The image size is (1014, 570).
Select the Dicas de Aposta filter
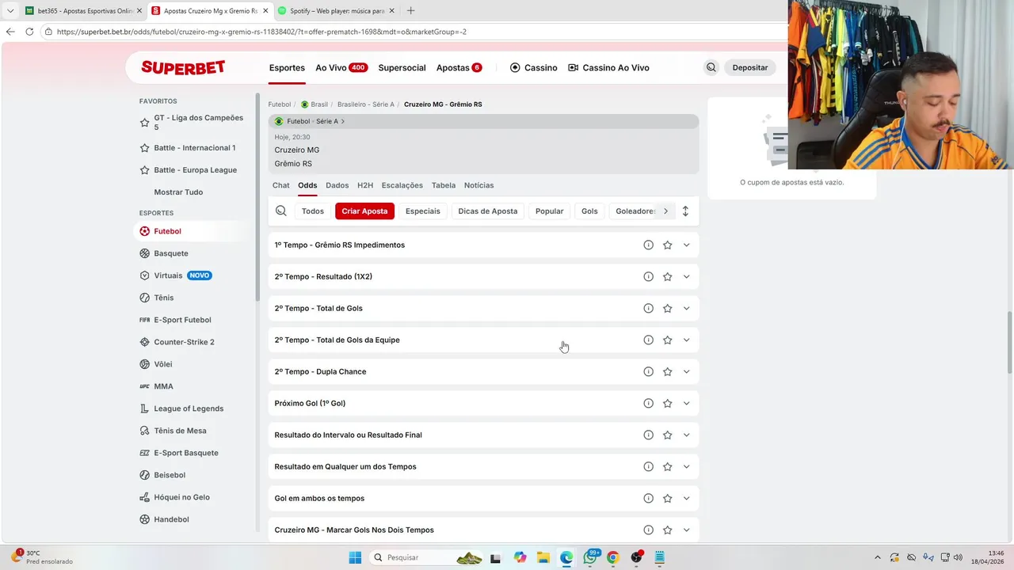pos(488,211)
